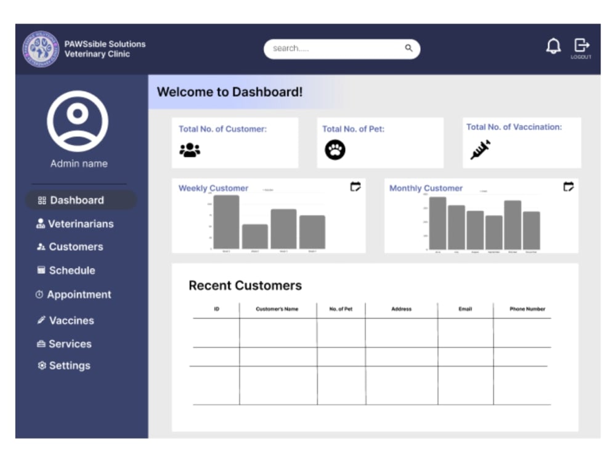Click the PAWSsible Solutions clinic logo
The width and height of the screenshot is (616, 462).
click(x=41, y=49)
